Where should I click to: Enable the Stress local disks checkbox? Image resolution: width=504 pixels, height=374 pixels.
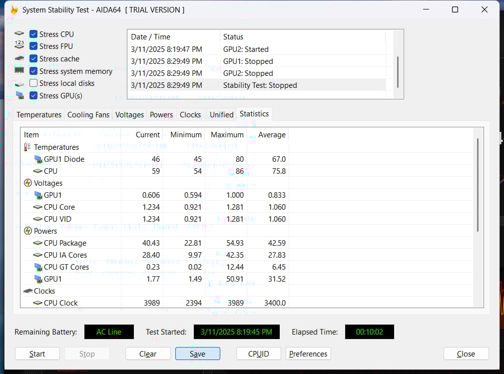(33, 83)
